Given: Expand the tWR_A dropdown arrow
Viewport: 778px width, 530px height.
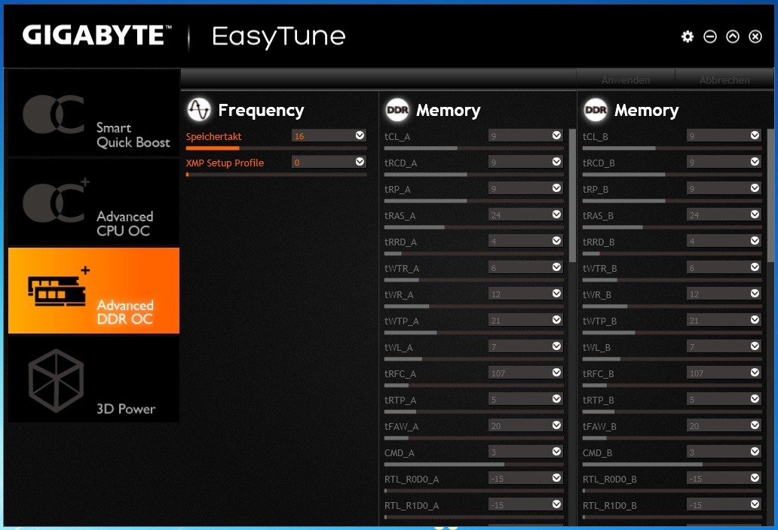Looking at the screenshot, I should coord(556,294).
